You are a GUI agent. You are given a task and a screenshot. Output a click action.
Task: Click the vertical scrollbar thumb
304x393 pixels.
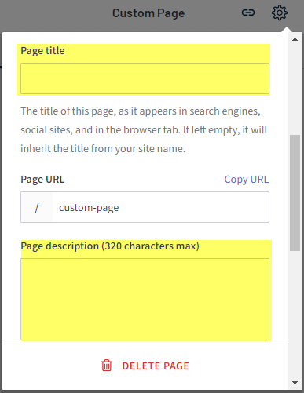click(295, 193)
